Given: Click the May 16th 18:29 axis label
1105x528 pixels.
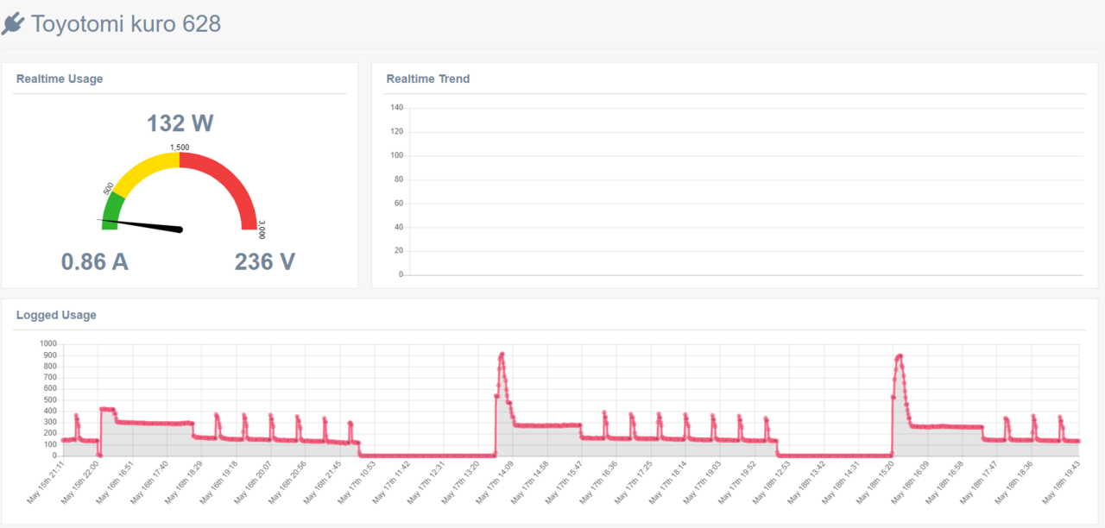Looking at the screenshot, I should point(183,482).
